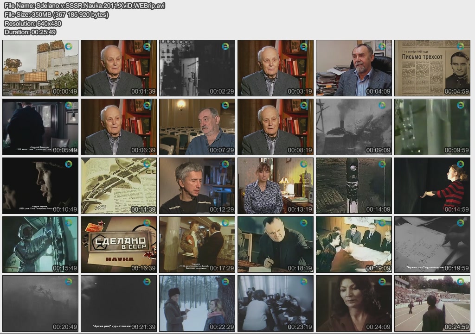Click the snowy forest frame at 00:22:29
Image resolution: width=475 pixels, height=334 pixels.
pyautogui.click(x=197, y=303)
